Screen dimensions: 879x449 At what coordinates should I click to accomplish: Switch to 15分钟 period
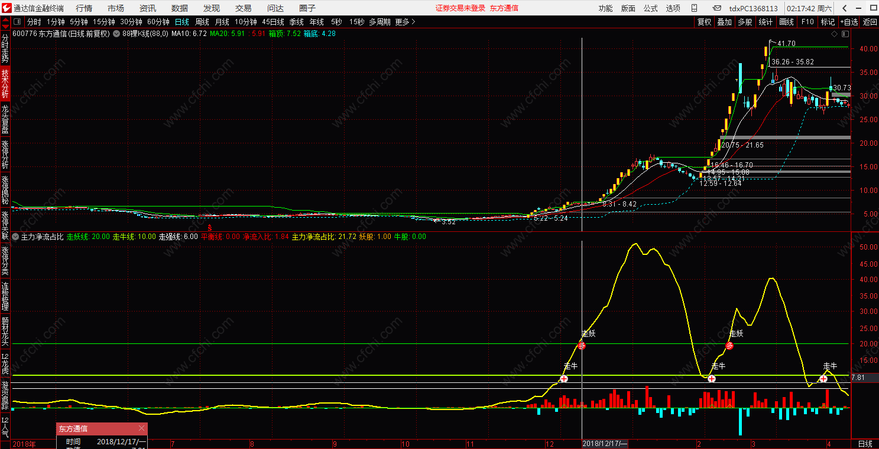point(103,22)
